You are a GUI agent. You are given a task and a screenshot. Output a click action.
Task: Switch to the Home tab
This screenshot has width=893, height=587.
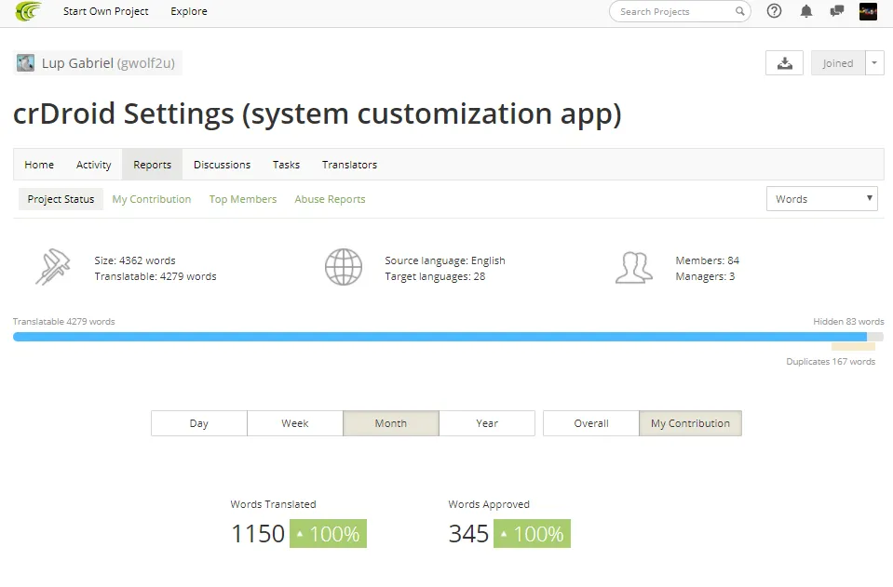[x=39, y=165]
